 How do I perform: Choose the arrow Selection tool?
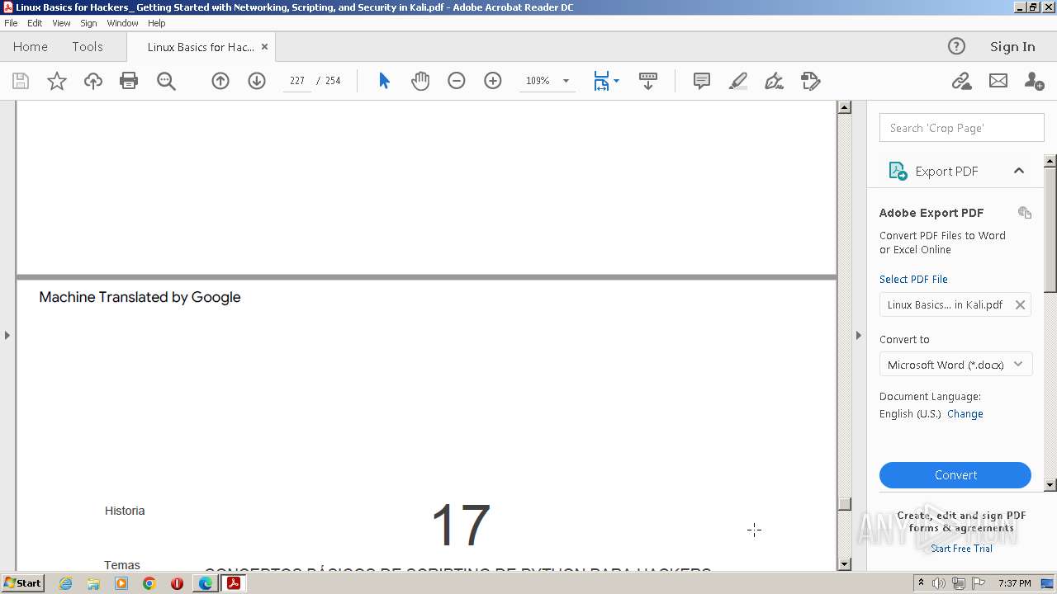384,81
